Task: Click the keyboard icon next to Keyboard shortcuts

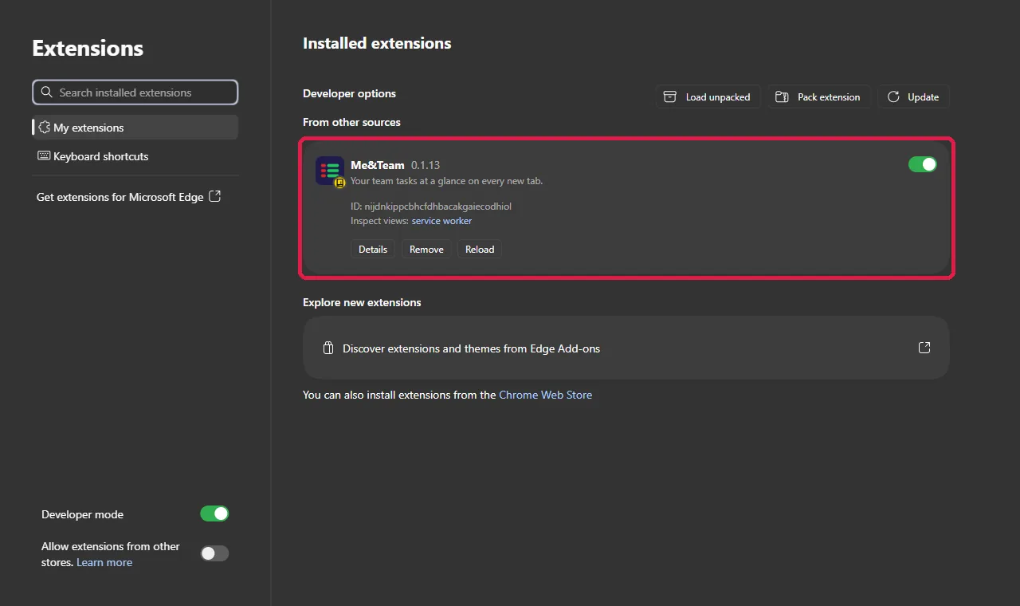Action: click(x=45, y=156)
